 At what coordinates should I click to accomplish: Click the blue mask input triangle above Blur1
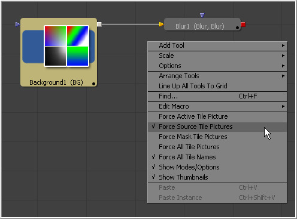click(x=202, y=15)
